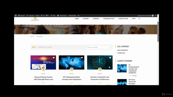The image size is (173, 97).
Task: Open SEO in the admin bar
Action: tap(78, 16)
